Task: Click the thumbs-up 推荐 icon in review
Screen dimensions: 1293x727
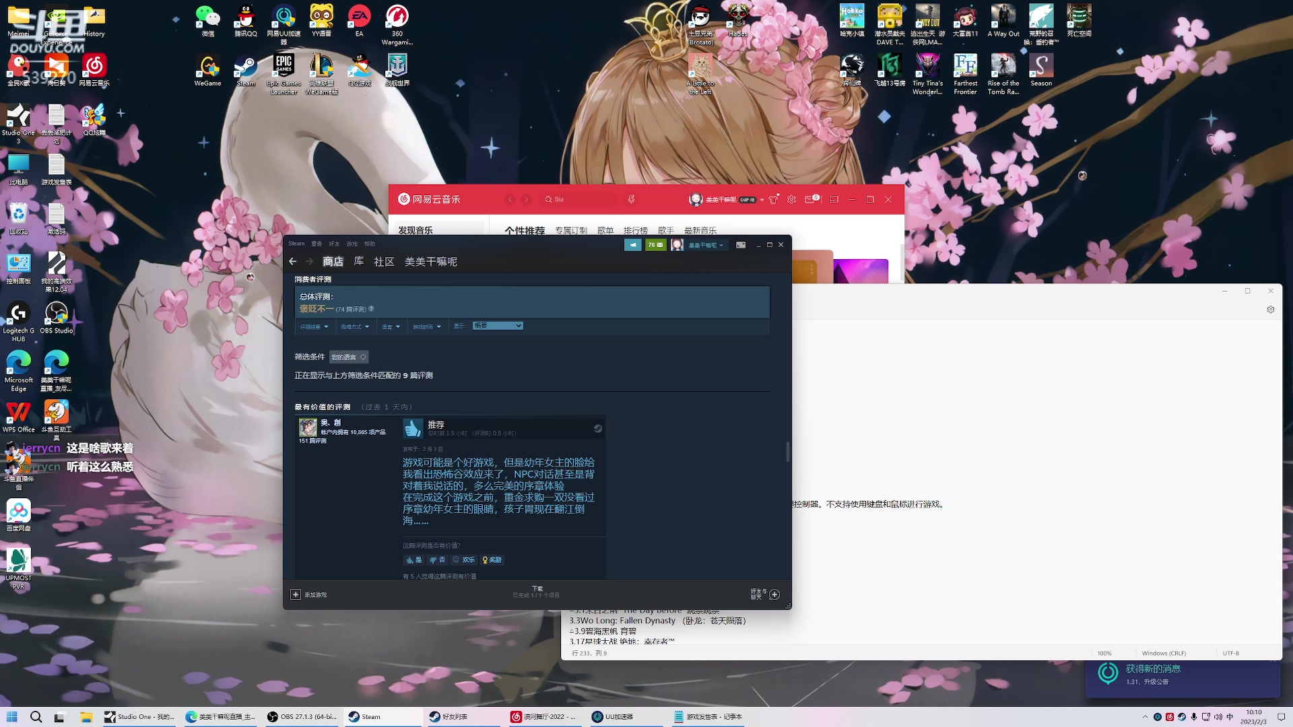Action: (x=413, y=428)
